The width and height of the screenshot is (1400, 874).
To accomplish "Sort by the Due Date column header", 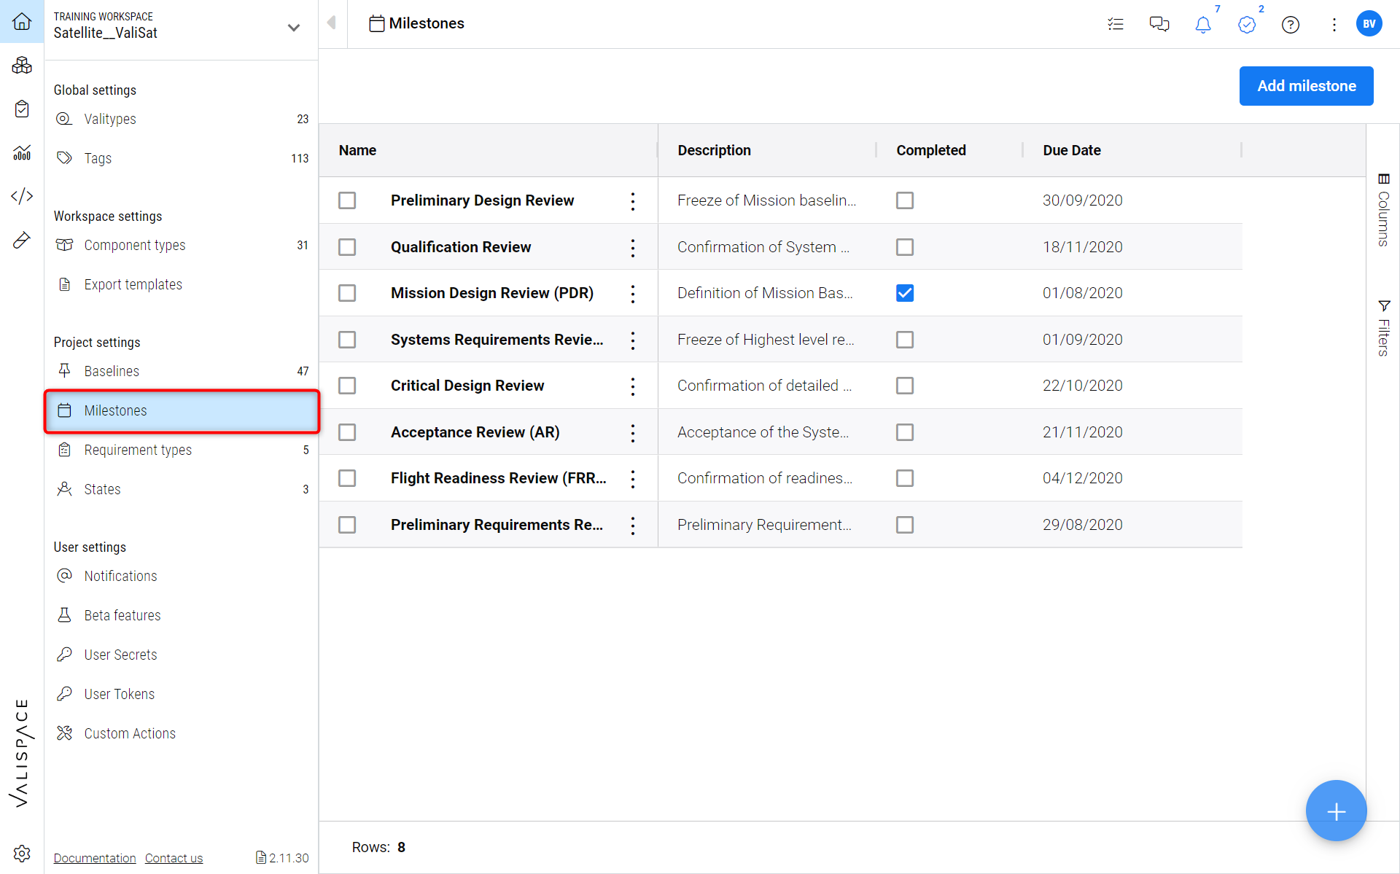I will (1072, 150).
